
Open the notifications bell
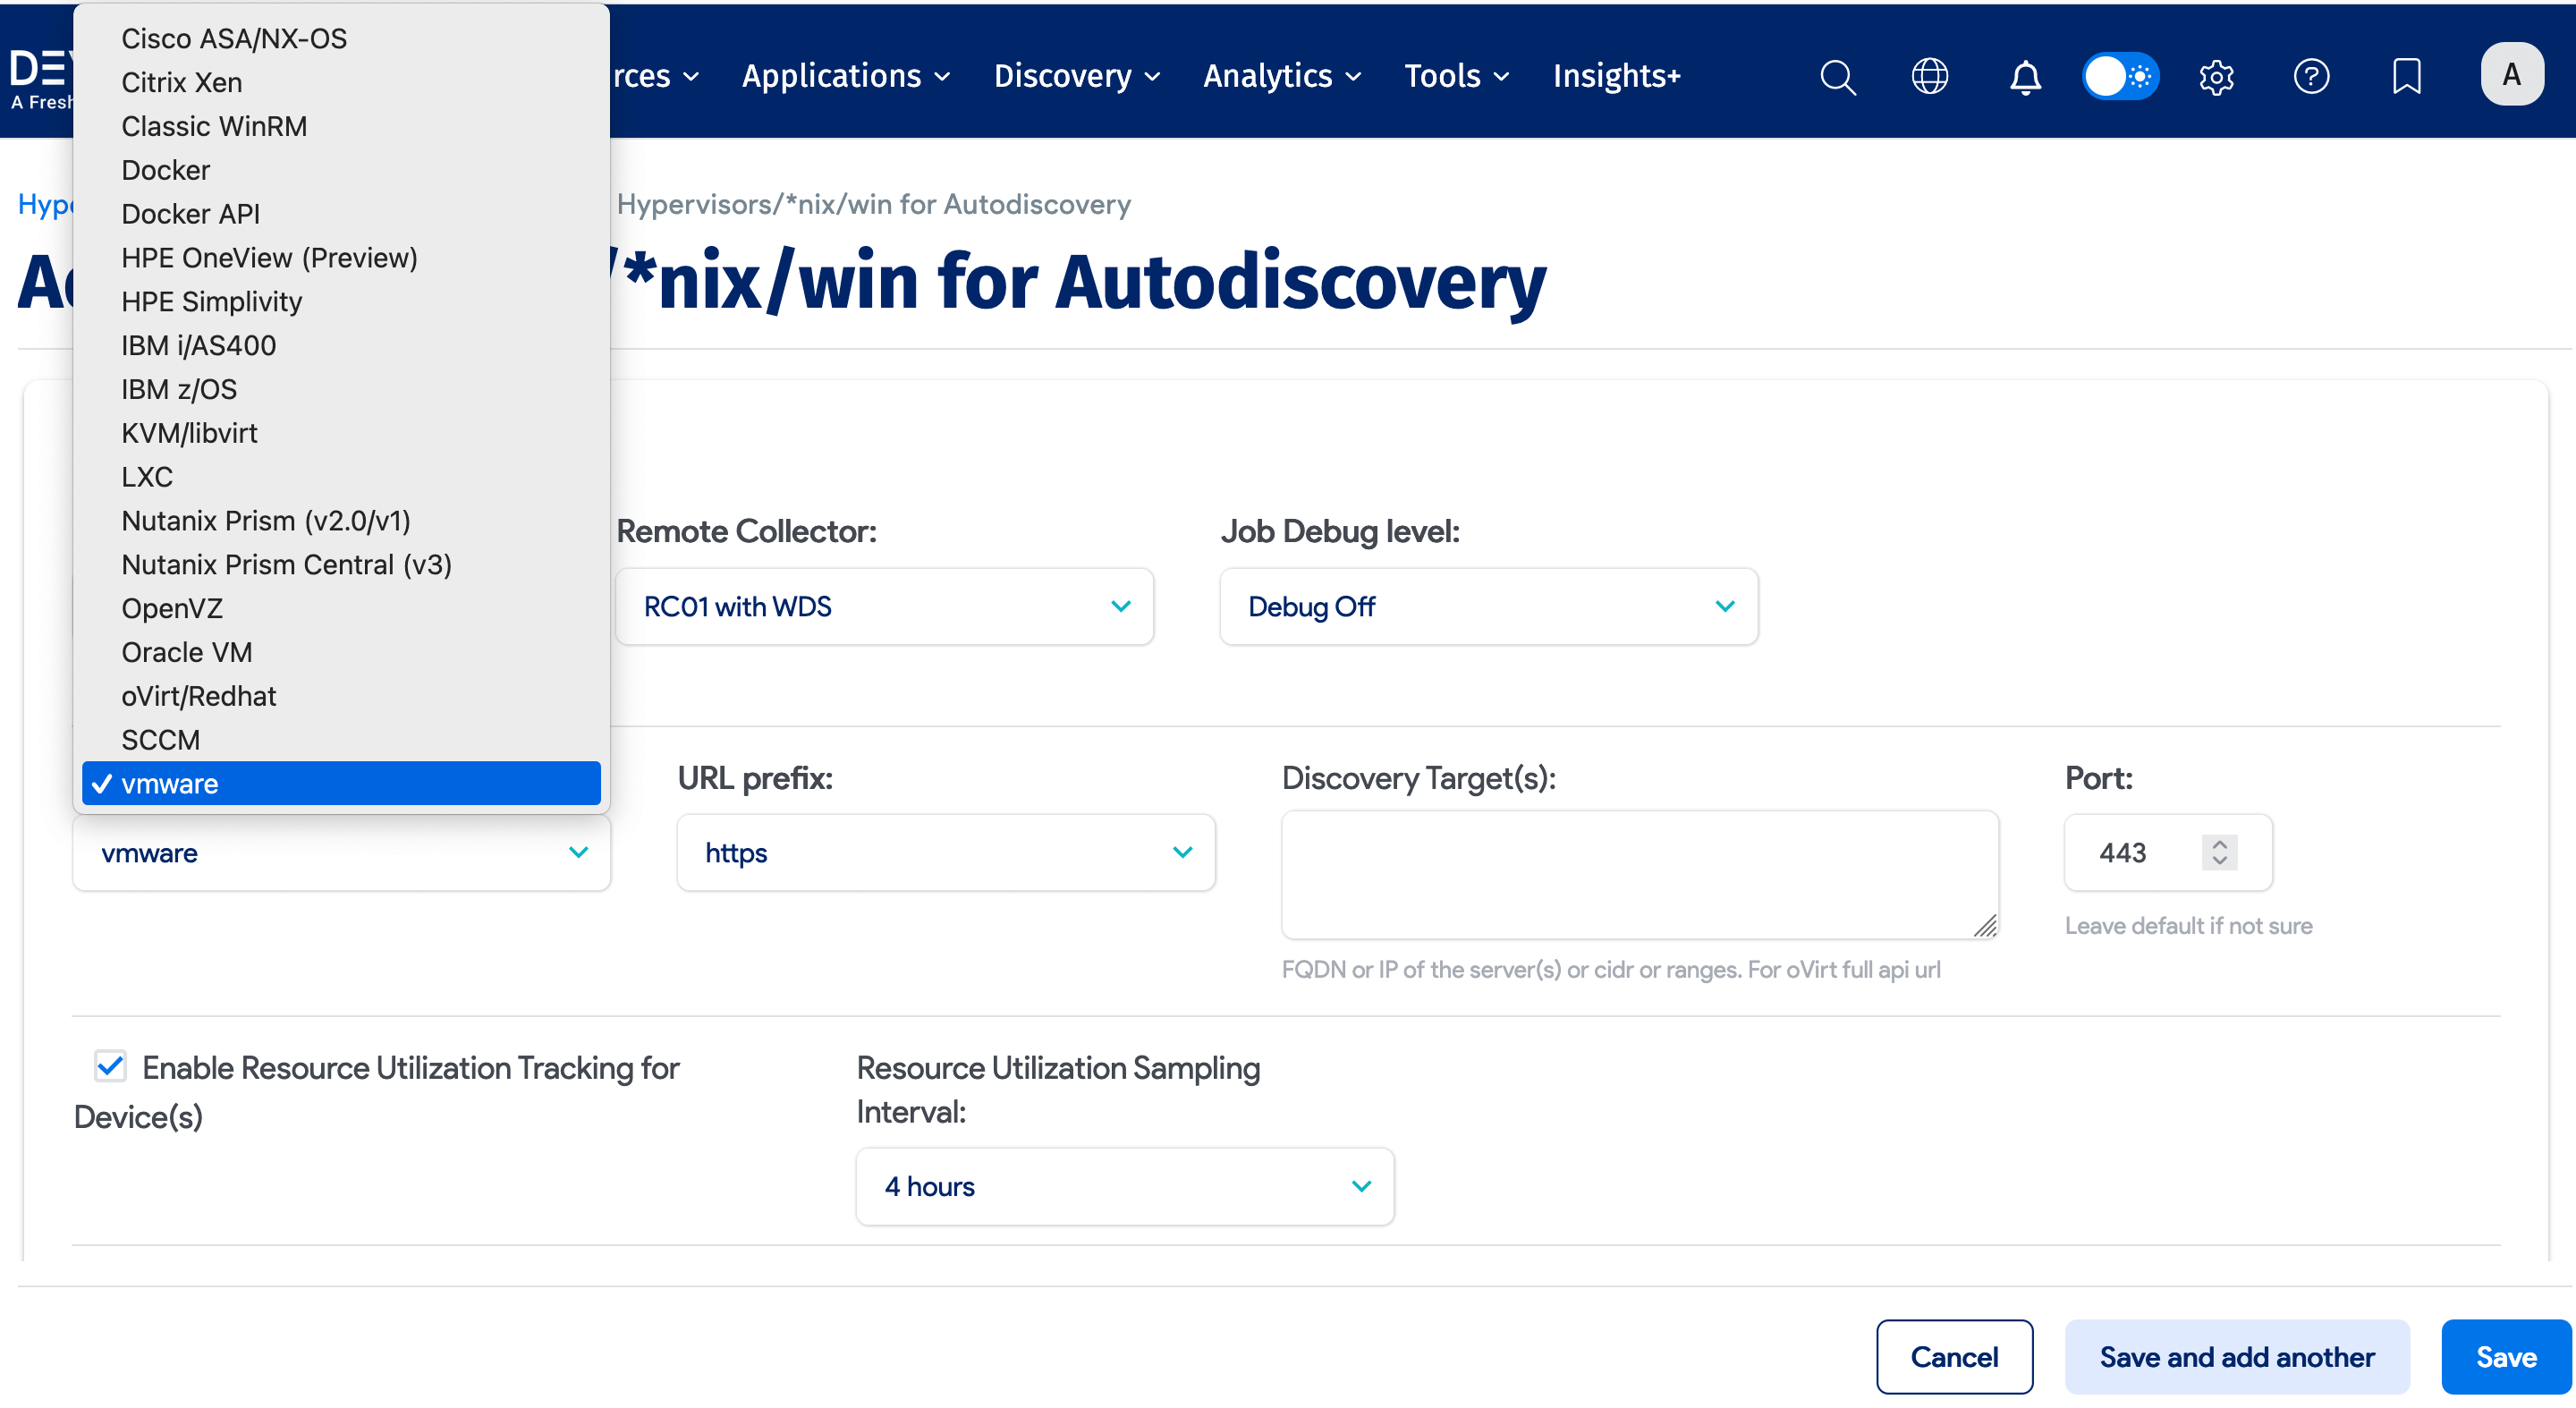[2025, 76]
